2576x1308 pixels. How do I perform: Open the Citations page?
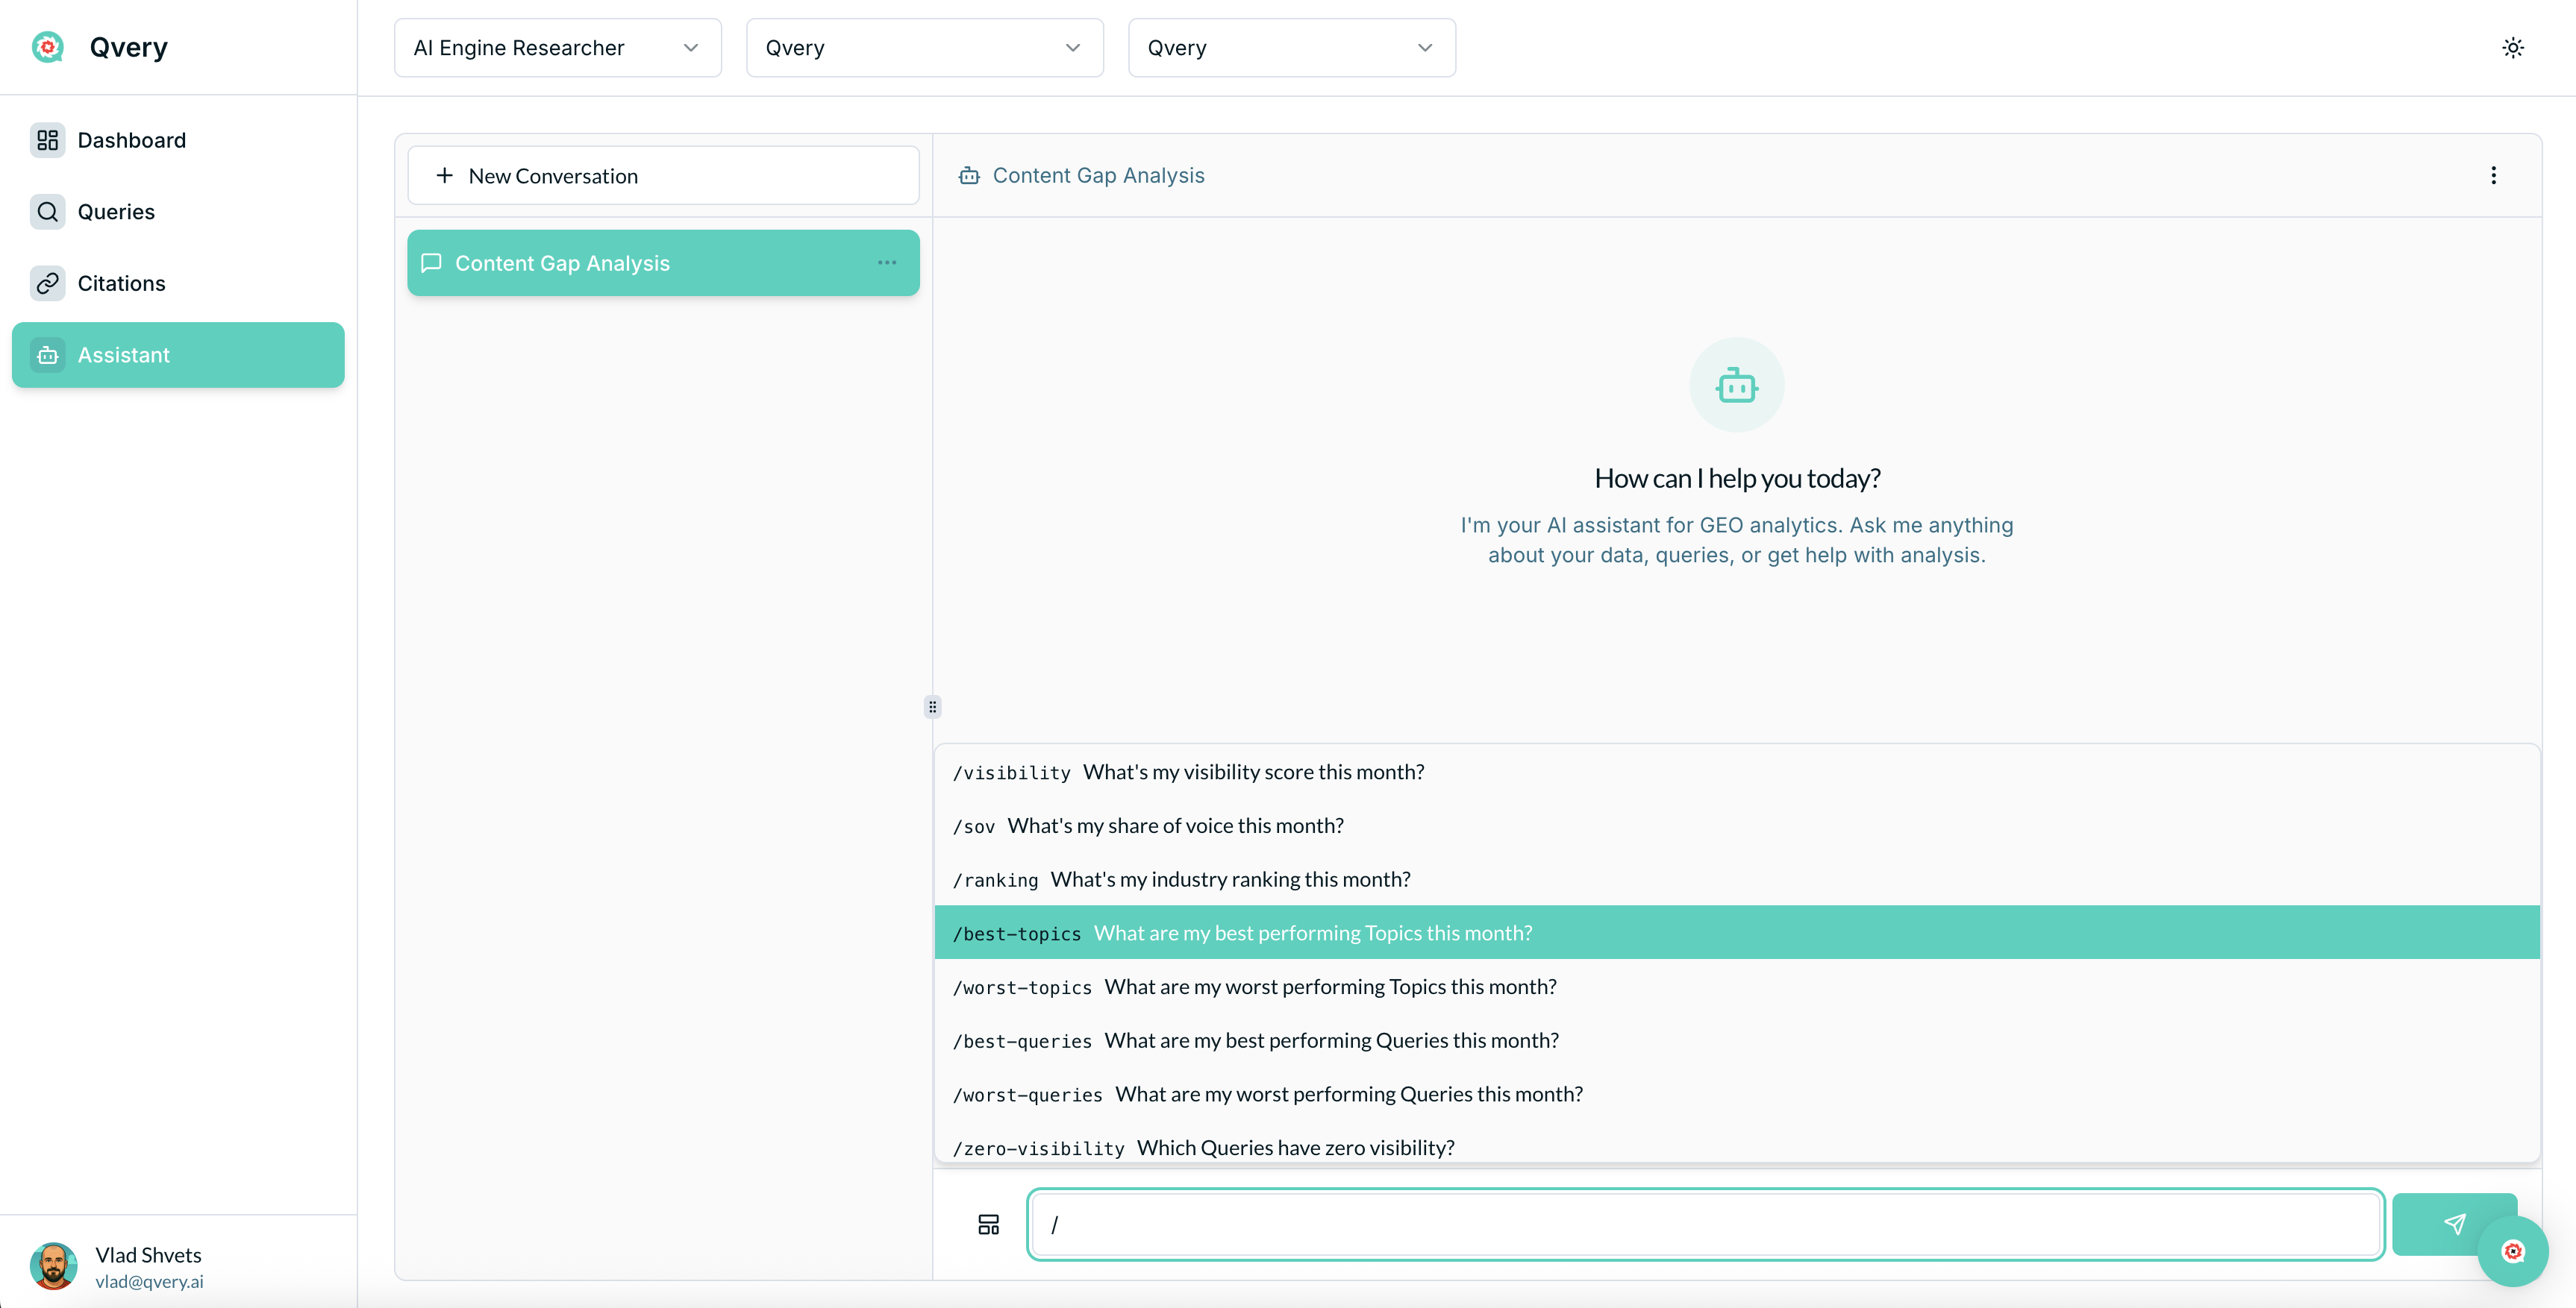(121, 284)
